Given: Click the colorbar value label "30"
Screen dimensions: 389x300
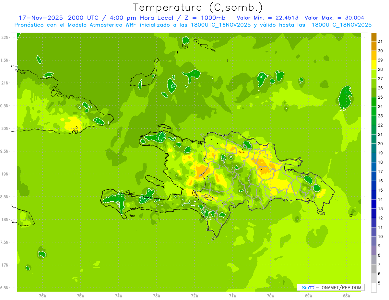Looking at the screenshot, I should tap(381, 51).
